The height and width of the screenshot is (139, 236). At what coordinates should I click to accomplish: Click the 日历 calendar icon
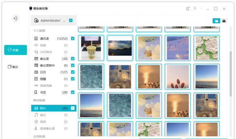[36, 72]
